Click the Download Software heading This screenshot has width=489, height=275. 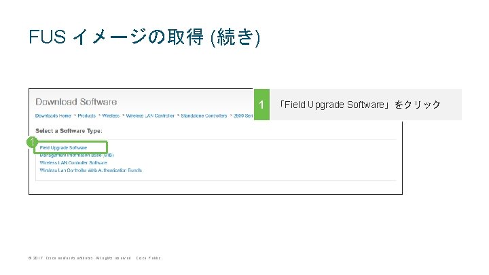pyautogui.click(x=76, y=102)
